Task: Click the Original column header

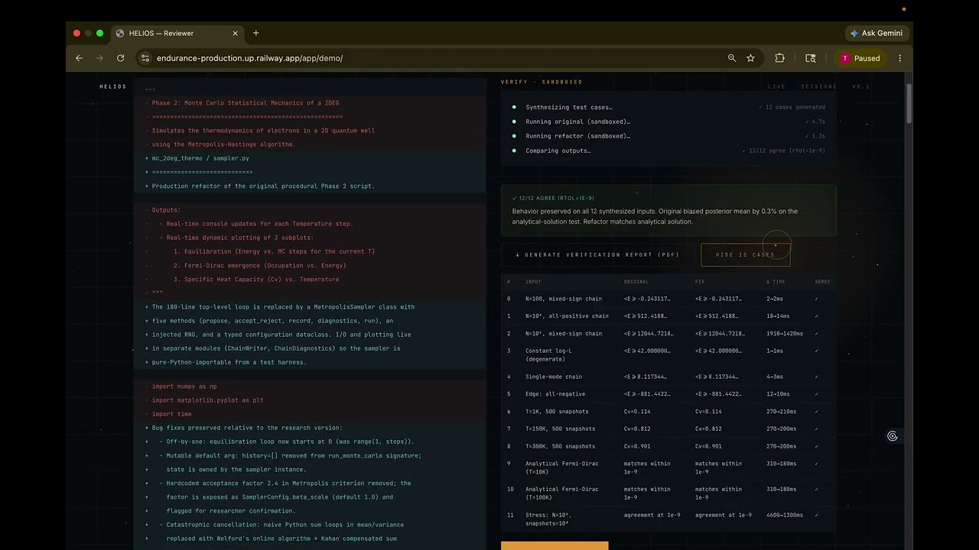Action: click(x=636, y=281)
